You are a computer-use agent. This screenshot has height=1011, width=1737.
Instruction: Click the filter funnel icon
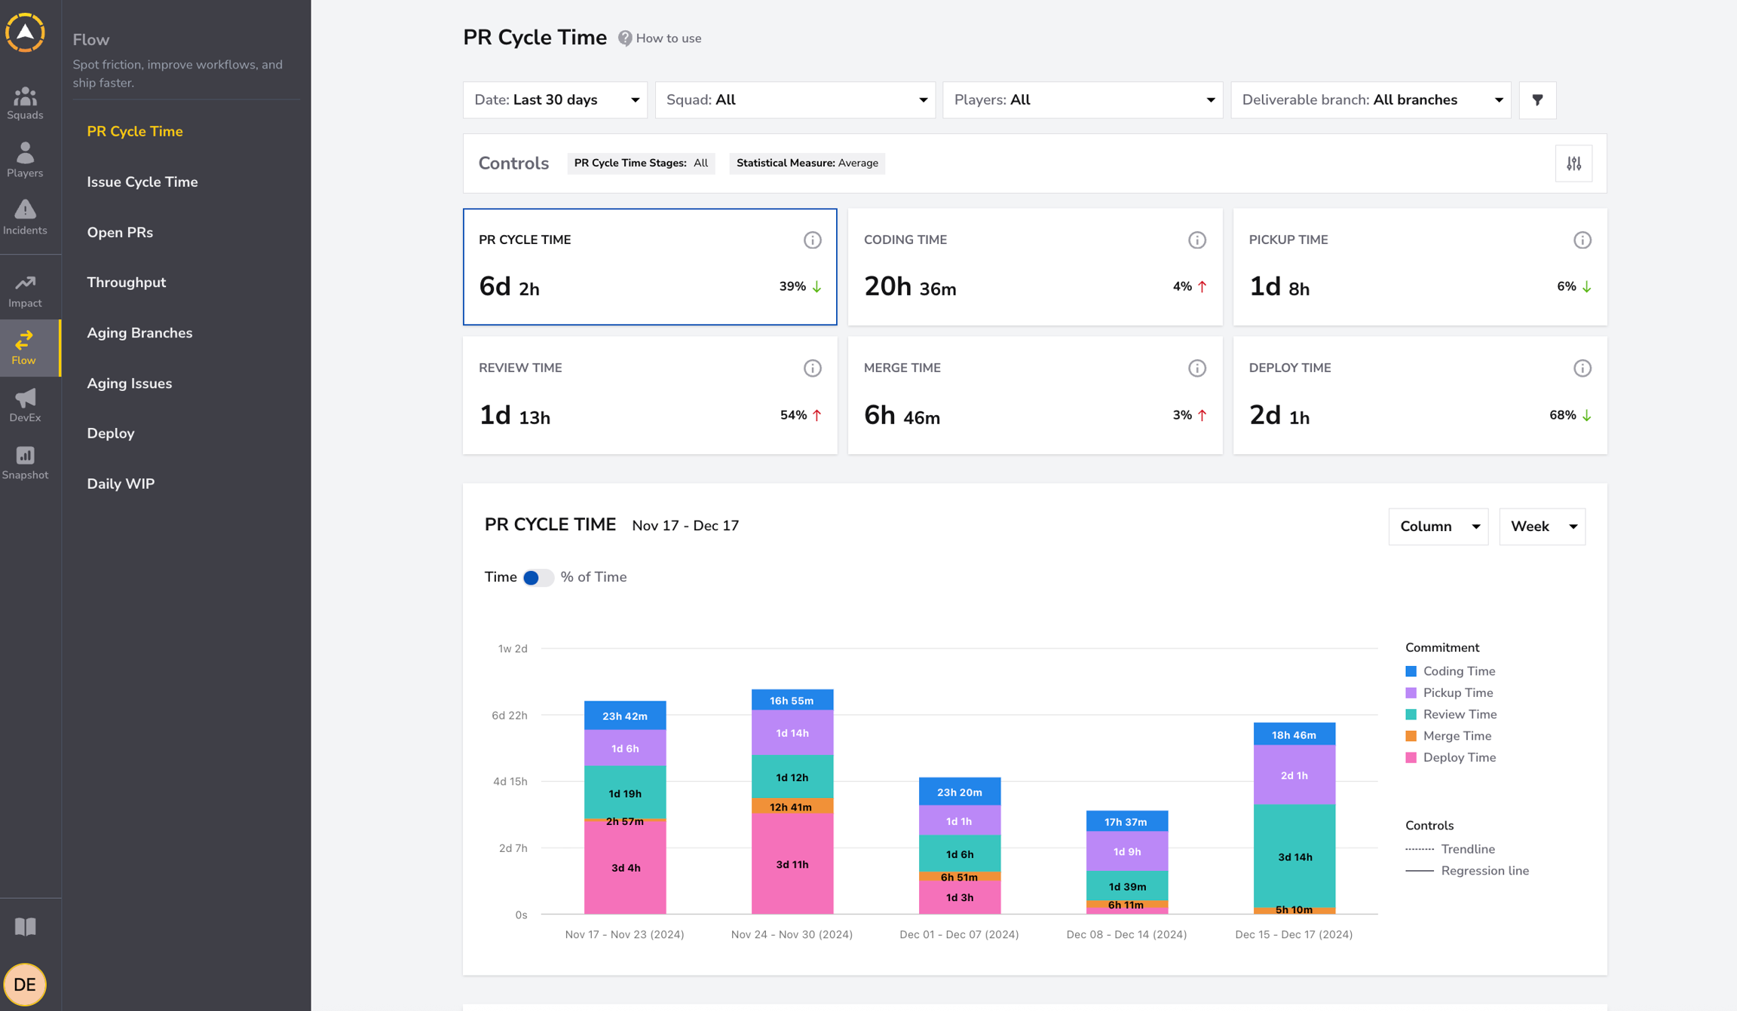coord(1537,99)
